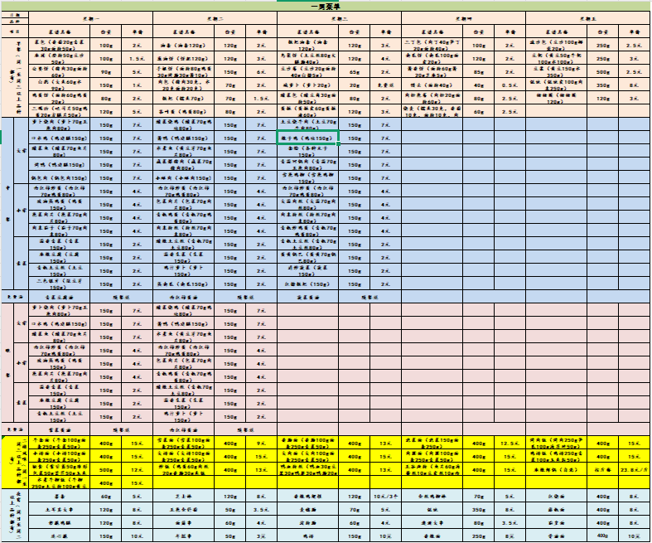Select the 65g portion cell under 星期三
This screenshot has height=543, width=652.
(x=354, y=72)
